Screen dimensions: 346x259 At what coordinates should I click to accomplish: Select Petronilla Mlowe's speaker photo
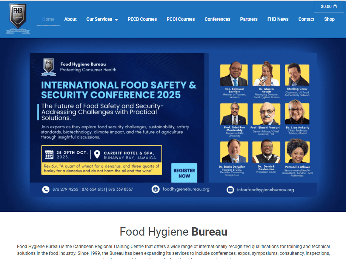coord(297,151)
